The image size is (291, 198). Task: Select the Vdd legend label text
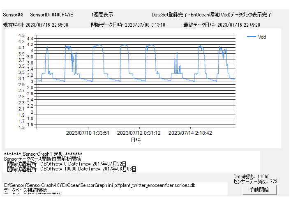262,37
